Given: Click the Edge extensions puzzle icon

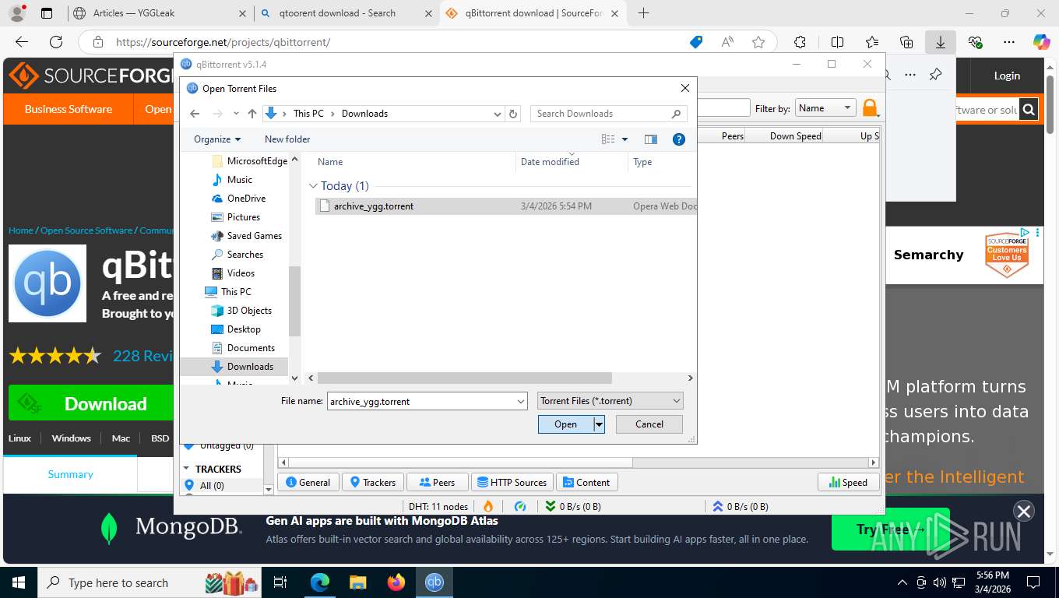Looking at the screenshot, I should pyautogui.click(x=800, y=42).
